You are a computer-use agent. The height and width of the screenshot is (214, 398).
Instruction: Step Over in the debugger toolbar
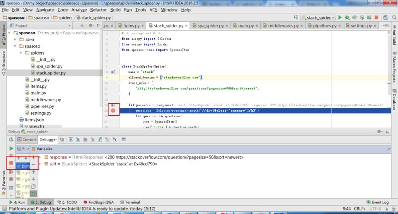(71, 140)
